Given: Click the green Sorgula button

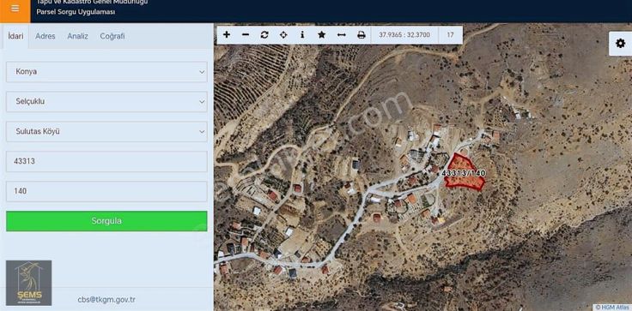Looking at the screenshot, I should tap(106, 221).
